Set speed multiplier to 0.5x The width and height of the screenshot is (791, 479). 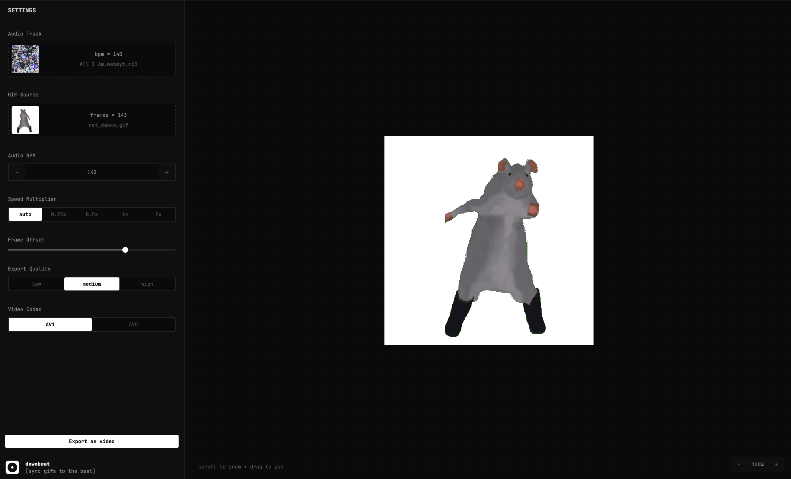tap(92, 214)
